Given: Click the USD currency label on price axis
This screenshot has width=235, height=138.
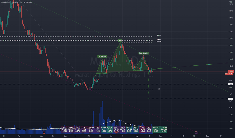Looking at the screenshot, I should (x=231, y=2).
